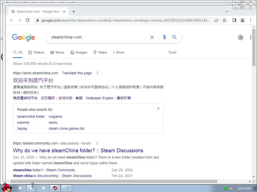The width and height of the screenshot is (257, 192).
Task: Search for wanmei suggestion
Action: (23, 122)
